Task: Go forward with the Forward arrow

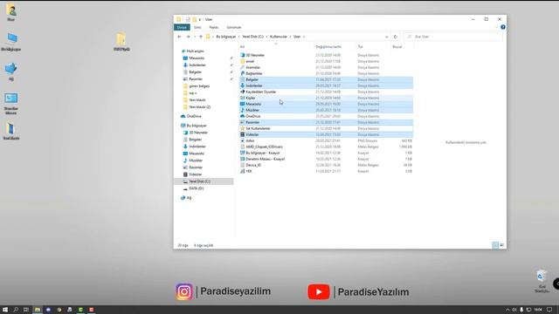Action: pyautogui.click(x=188, y=37)
